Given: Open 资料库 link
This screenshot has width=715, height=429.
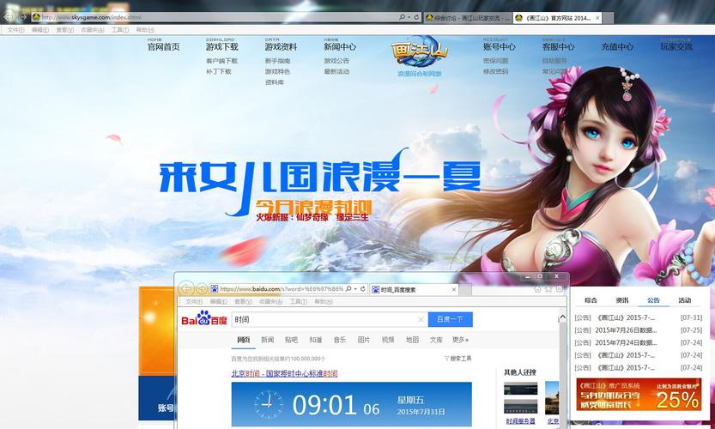Looking at the screenshot, I should tap(275, 82).
